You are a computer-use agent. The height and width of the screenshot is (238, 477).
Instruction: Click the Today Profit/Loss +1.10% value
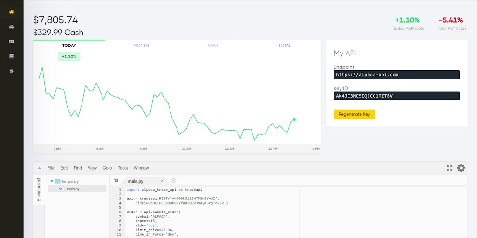(x=407, y=20)
